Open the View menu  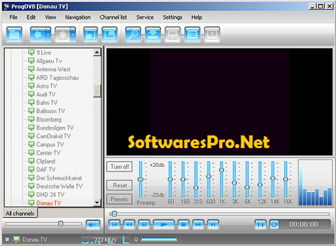coord(50,17)
